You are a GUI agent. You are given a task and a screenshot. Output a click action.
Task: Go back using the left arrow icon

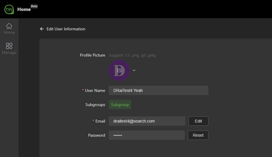(42, 29)
